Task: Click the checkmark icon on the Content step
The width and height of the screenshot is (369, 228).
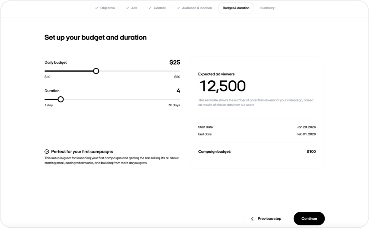Action: 149,8
